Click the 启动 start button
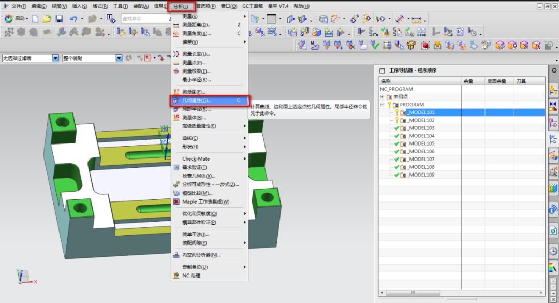This screenshot has height=303, width=559. 16,19
